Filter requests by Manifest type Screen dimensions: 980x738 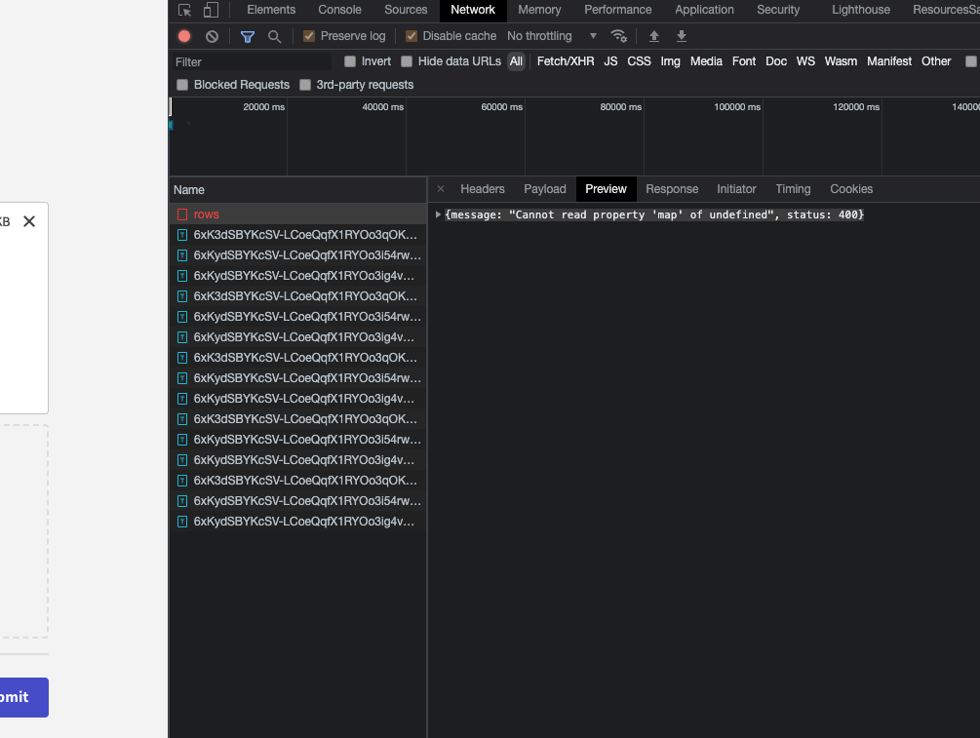pyautogui.click(x=889, y=61)
